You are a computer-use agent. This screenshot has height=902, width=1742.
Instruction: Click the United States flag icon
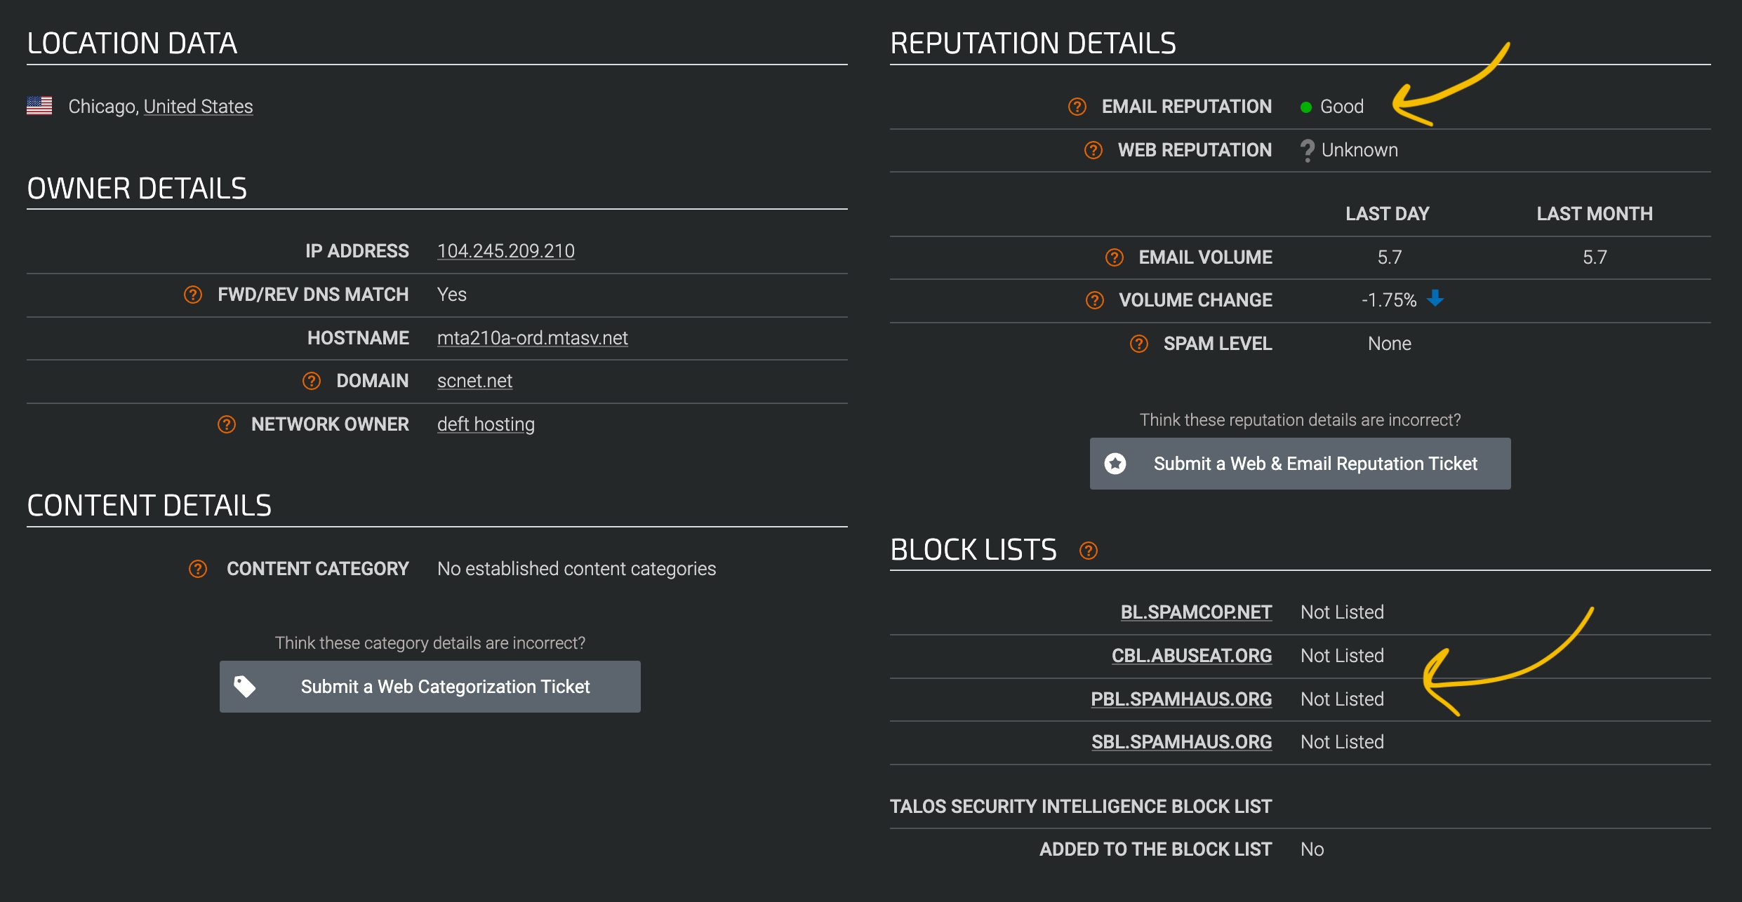click(39, 105)
